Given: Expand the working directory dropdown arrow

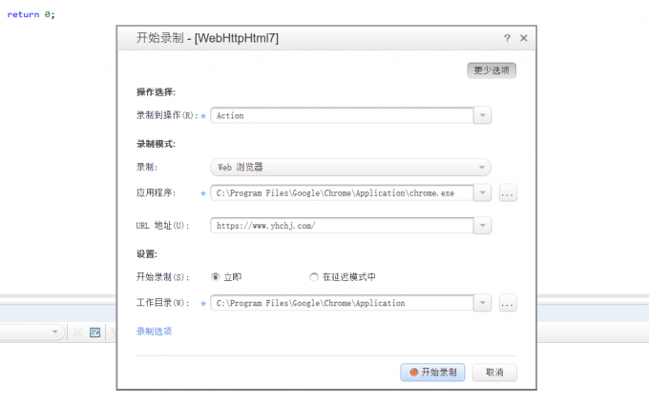Looking at the screenshot, I should pyautogui.click(x=483, y=303).
